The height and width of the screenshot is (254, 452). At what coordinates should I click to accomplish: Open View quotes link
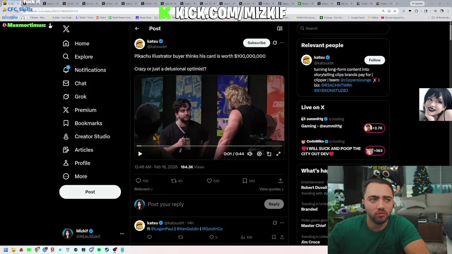click(x=271, y=189)
